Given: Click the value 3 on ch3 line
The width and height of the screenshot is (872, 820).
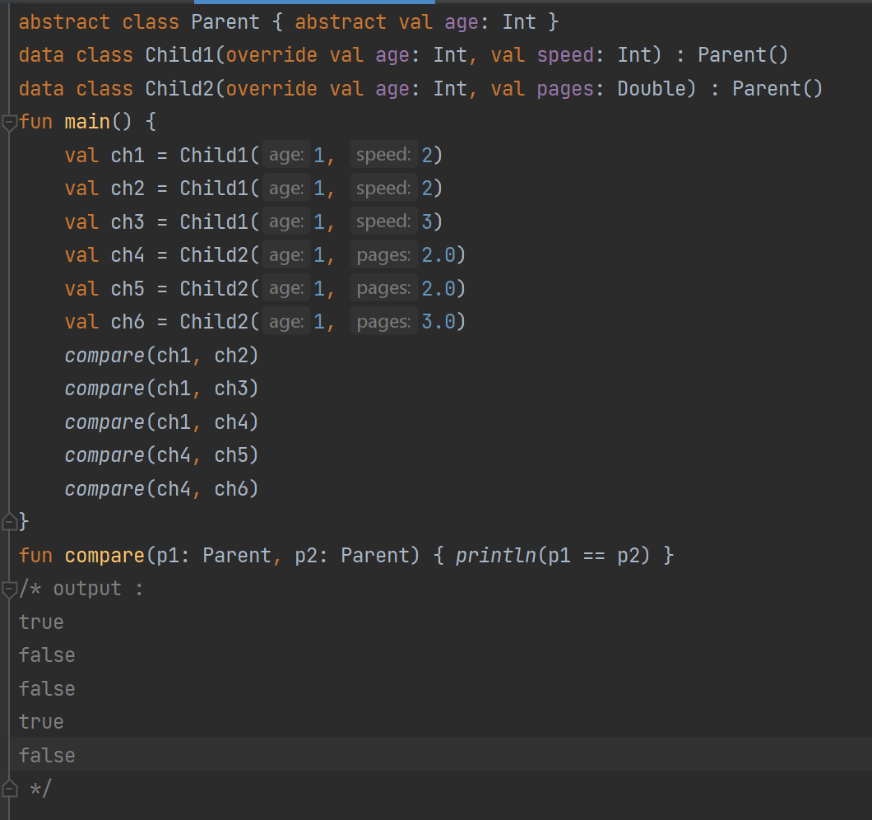Looking at the screenshot, I should tap(427, 222).
